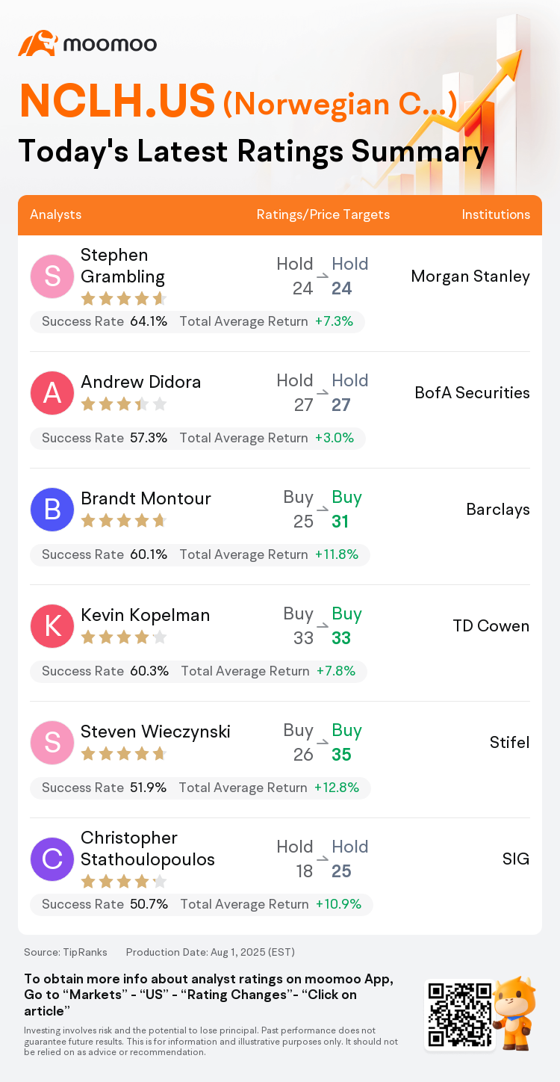
Task: Click the Institutions column header
Action: click(x=496, y=214)
